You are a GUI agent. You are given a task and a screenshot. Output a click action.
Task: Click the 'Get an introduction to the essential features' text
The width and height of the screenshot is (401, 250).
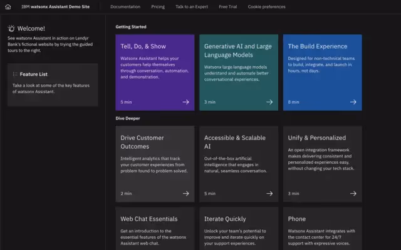coord(154,237)
